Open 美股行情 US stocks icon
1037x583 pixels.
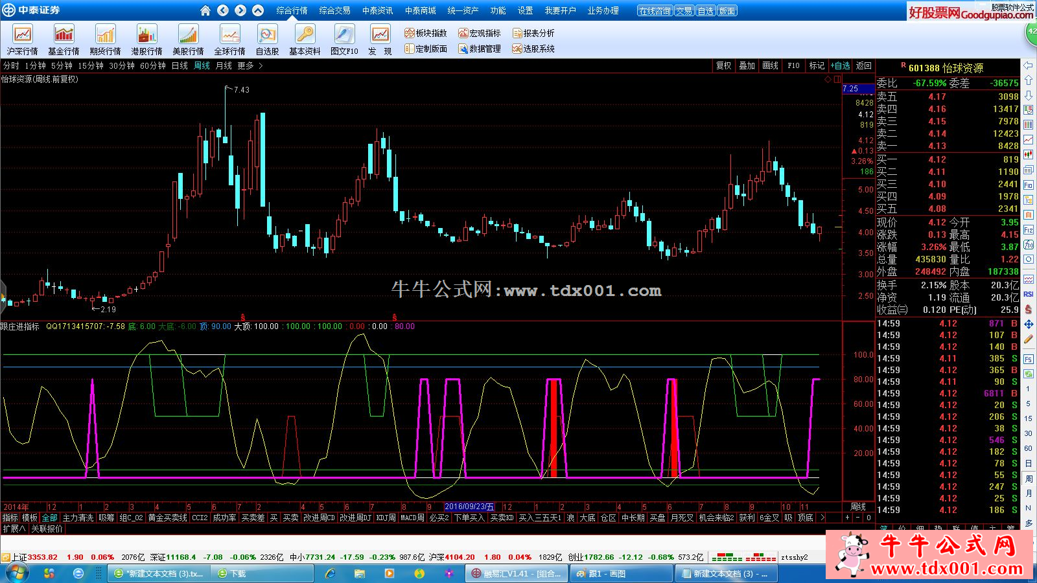pos(189,40)
